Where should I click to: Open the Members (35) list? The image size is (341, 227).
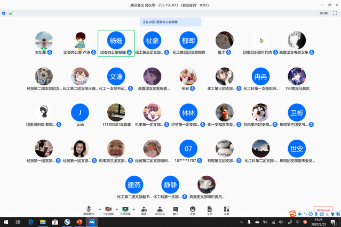click(160, 210)
